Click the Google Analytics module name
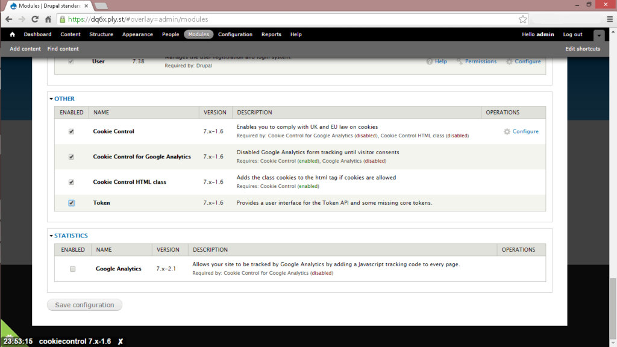Viewport: 617px width, 347px height. click(x=119, y=269)
